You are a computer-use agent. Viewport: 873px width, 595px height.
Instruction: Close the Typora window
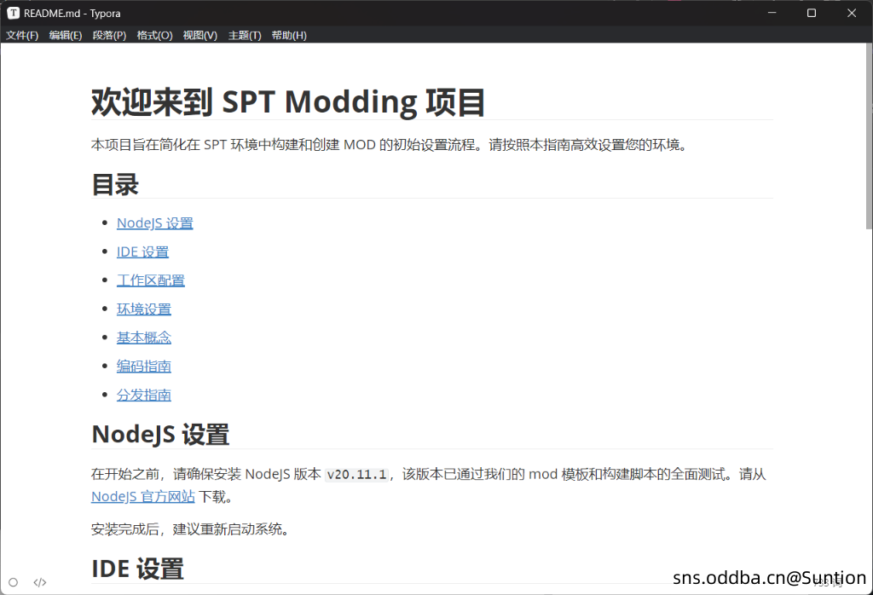click(852, 13)
